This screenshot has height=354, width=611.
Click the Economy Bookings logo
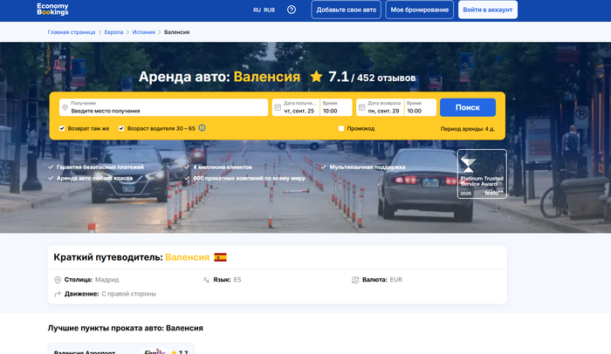click(52, 10)
